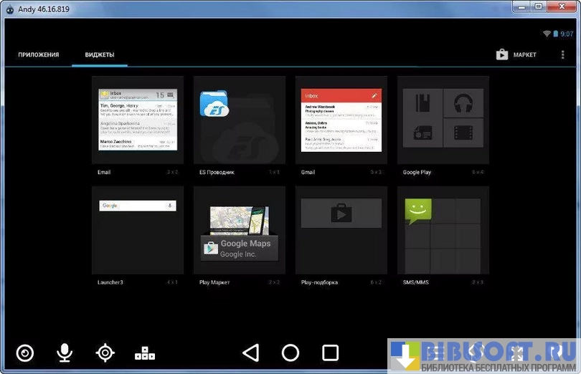Viewport: 581px width, 374px height.
Task: Open the keyboard mapping blocks icon
Action: [145, 353]
